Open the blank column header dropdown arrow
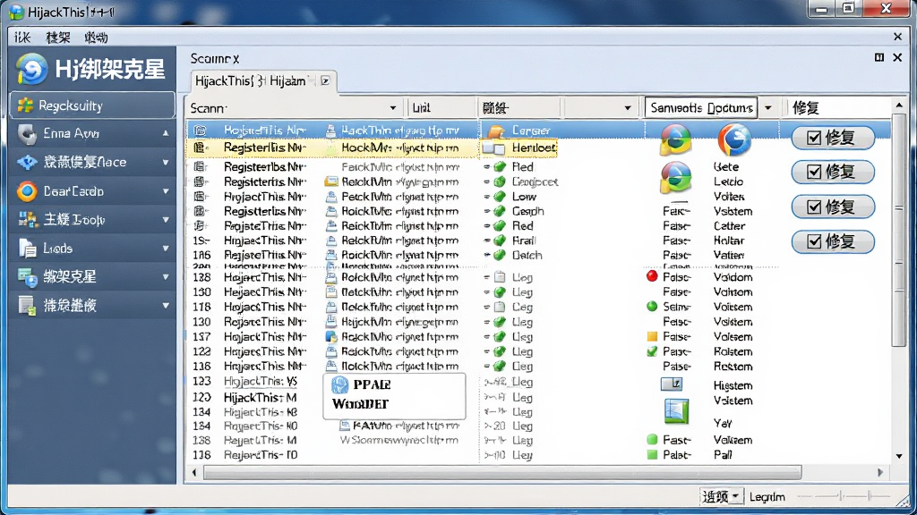Image resolution: width=917 pixels, height=515 pixels. (628, 108)
